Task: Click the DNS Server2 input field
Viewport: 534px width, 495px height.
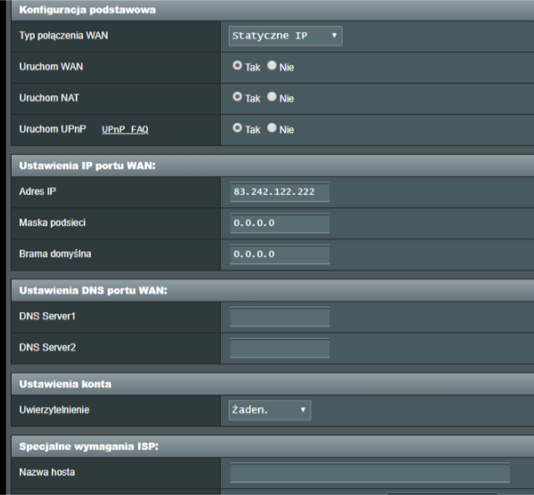Action: pos(279,347)
